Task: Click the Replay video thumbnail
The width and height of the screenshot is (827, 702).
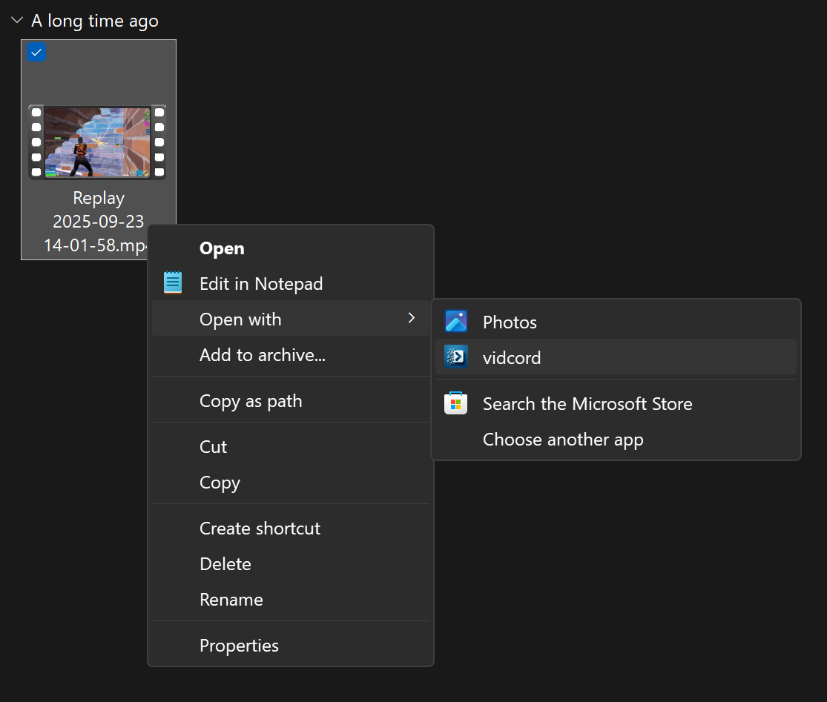Action: [98, 142]
